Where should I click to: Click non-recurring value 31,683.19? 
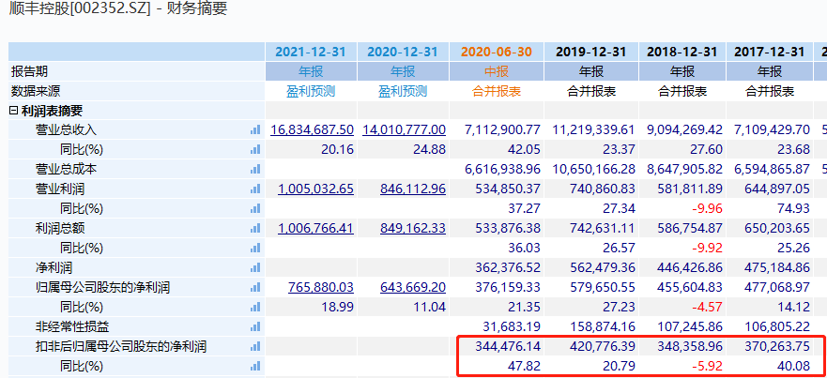[512, 326]
